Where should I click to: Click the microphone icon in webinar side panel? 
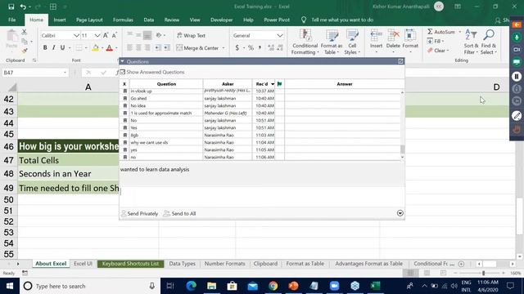click(x=517, y=38)
